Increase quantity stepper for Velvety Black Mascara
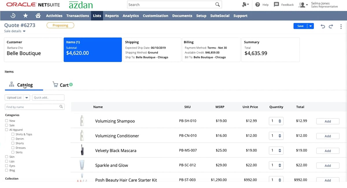 point(280,149)
